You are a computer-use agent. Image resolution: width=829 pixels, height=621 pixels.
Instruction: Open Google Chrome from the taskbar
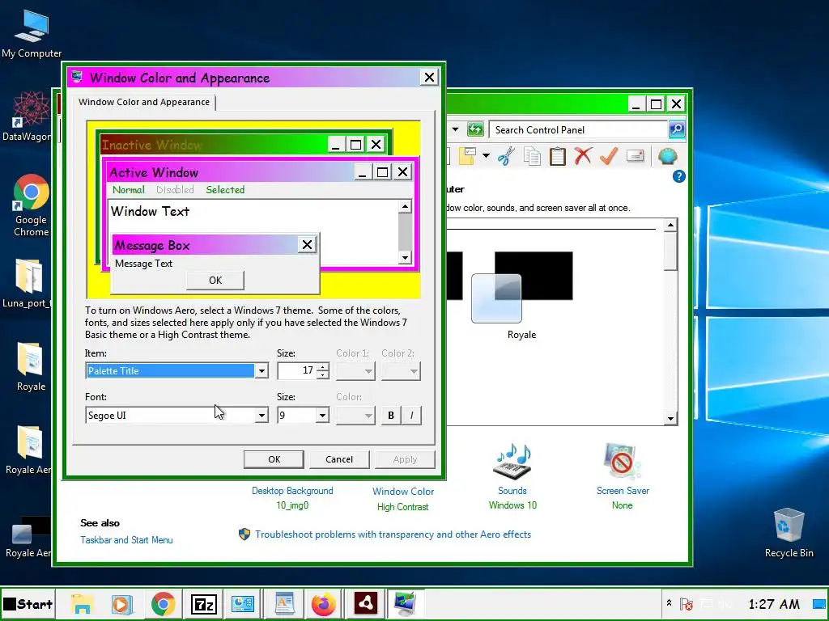(163, 603)
